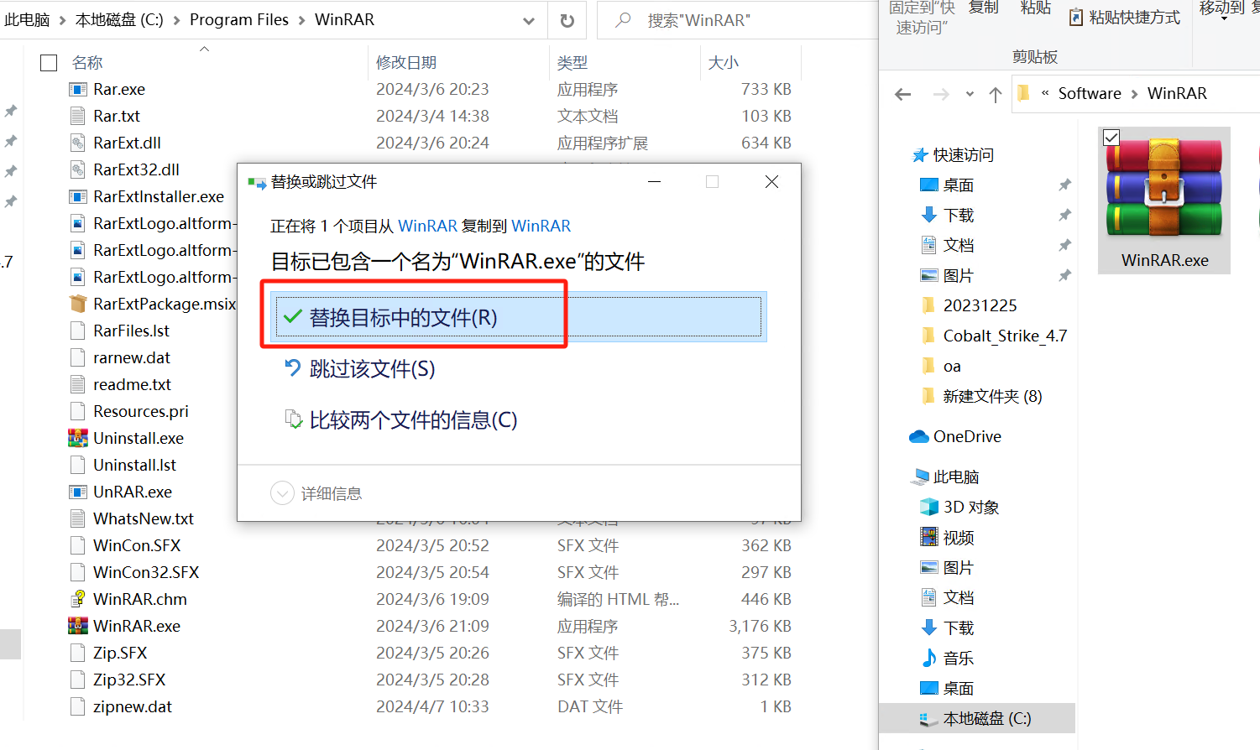Viewport: 1260px width, 750px height.
Task: Click the 3D Objects icon
Action: point(929,507)
